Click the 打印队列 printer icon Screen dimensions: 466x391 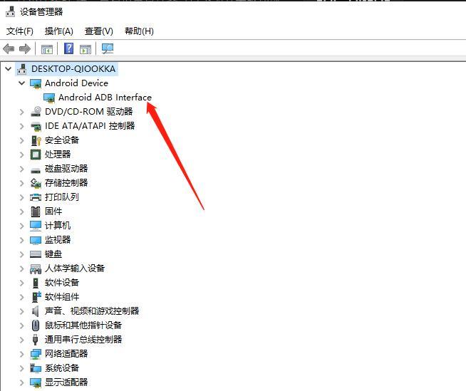point(36,197)
